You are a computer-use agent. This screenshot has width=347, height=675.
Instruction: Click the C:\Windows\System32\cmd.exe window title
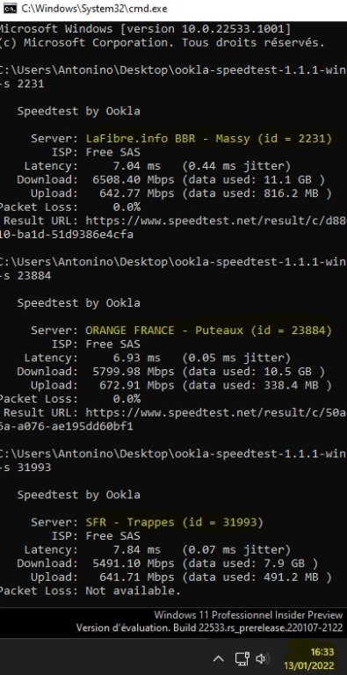94,9
